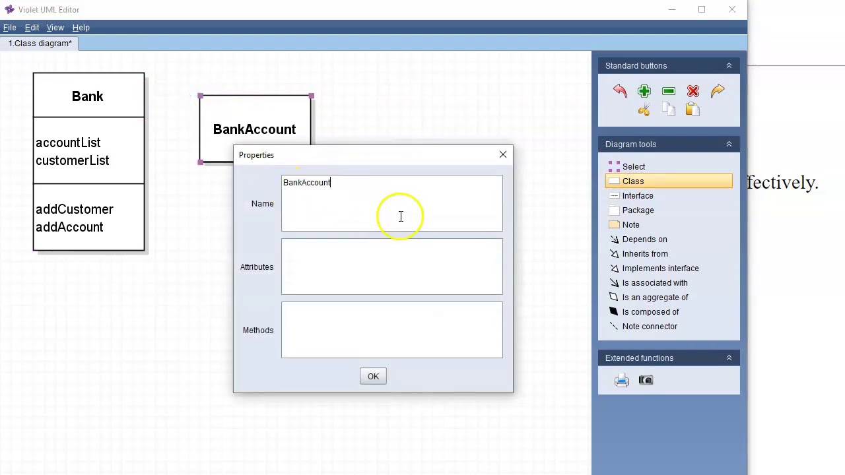This screenshot has height=475, width=845.
Task: Pick the Is an aggregate of tool
Action: point(669,298)
